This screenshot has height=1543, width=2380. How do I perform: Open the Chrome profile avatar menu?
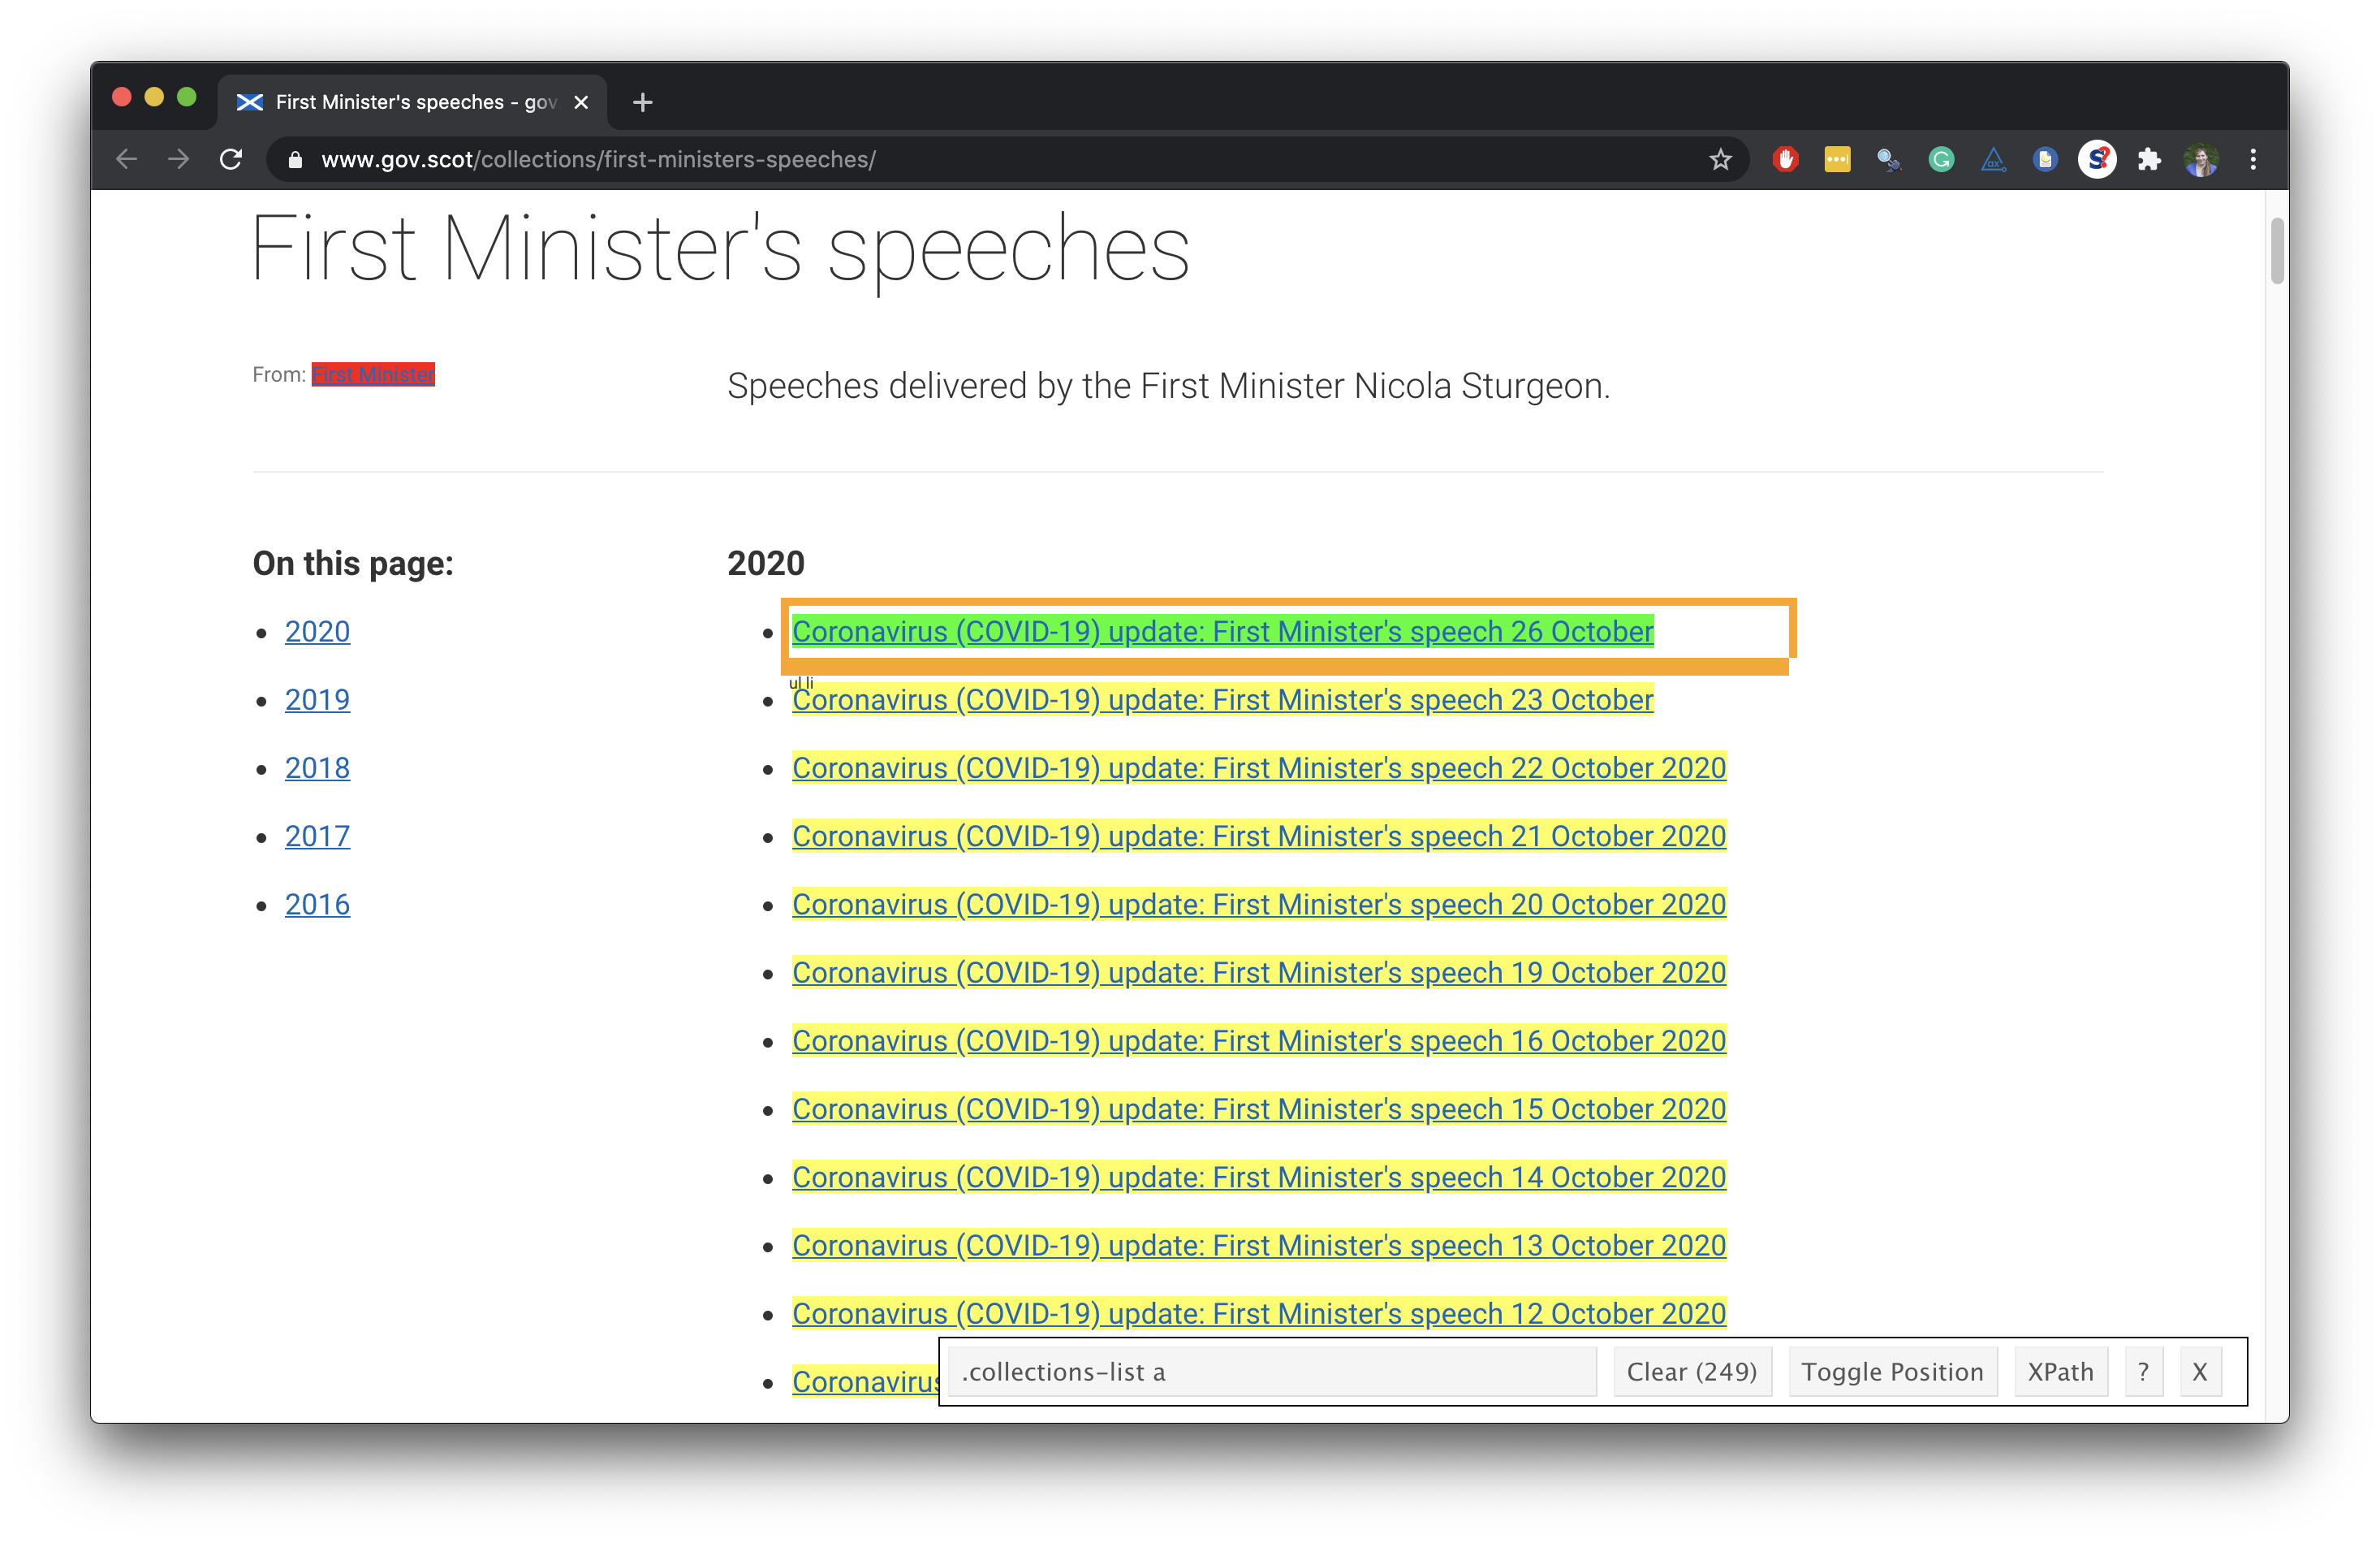click(2201, 159)
